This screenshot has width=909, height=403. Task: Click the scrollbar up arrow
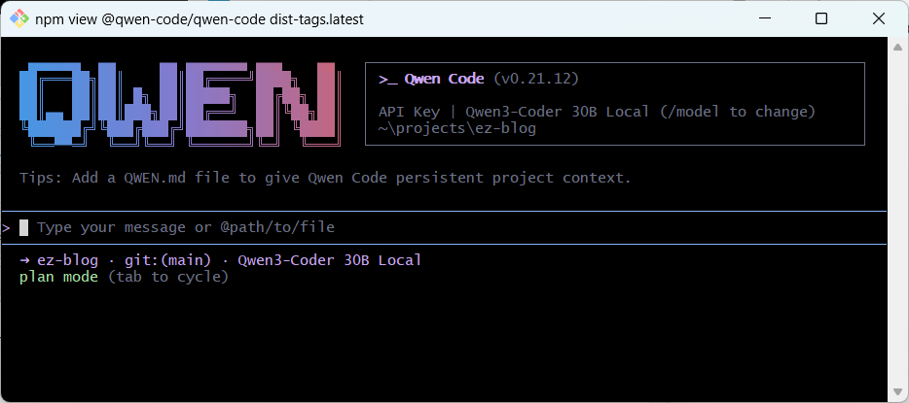[898, 43]
